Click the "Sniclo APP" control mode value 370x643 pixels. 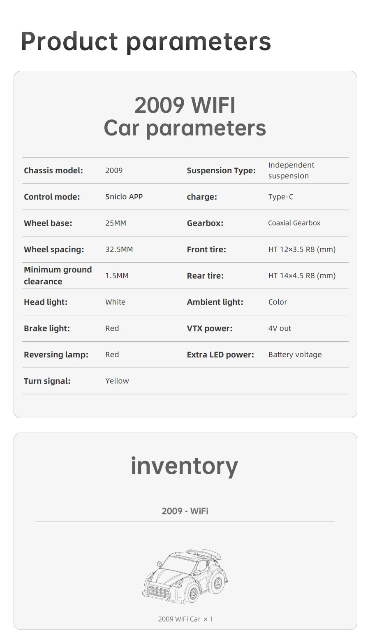click(124, 197)
